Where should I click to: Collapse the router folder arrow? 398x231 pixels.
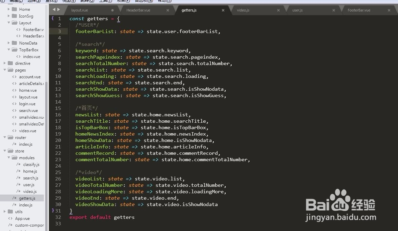point(4,137)
